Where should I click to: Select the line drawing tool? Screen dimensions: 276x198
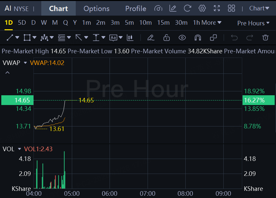point(10,38)
